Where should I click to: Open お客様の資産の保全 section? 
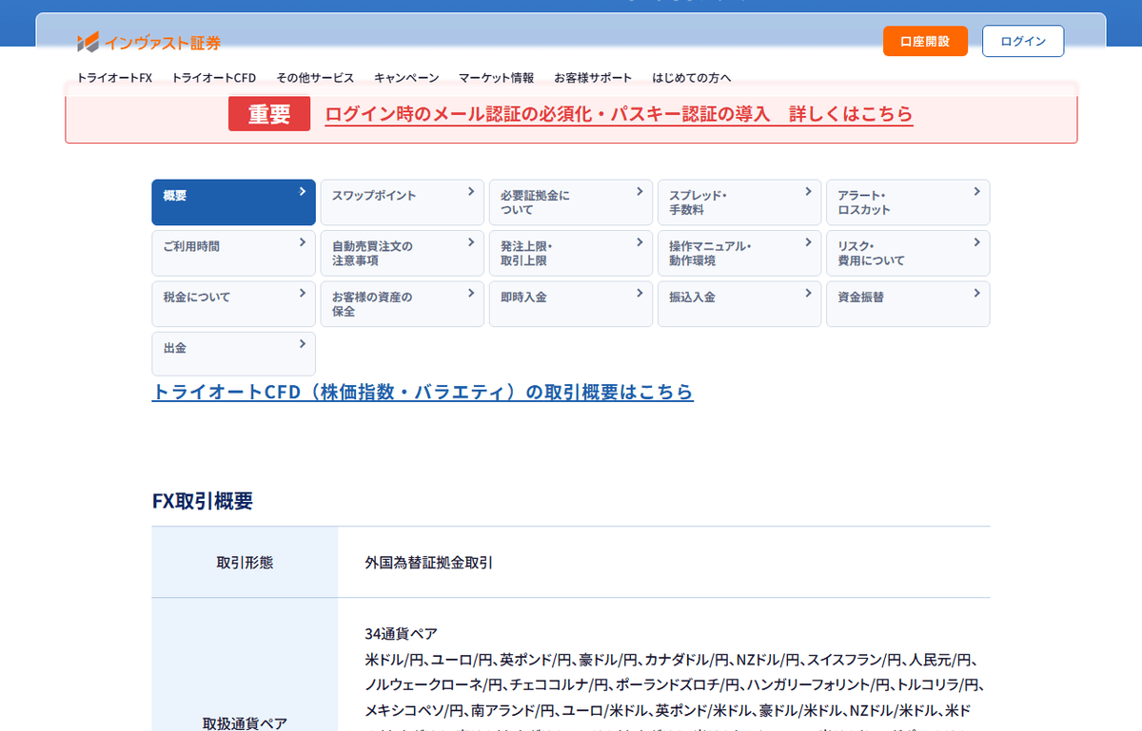402,304
